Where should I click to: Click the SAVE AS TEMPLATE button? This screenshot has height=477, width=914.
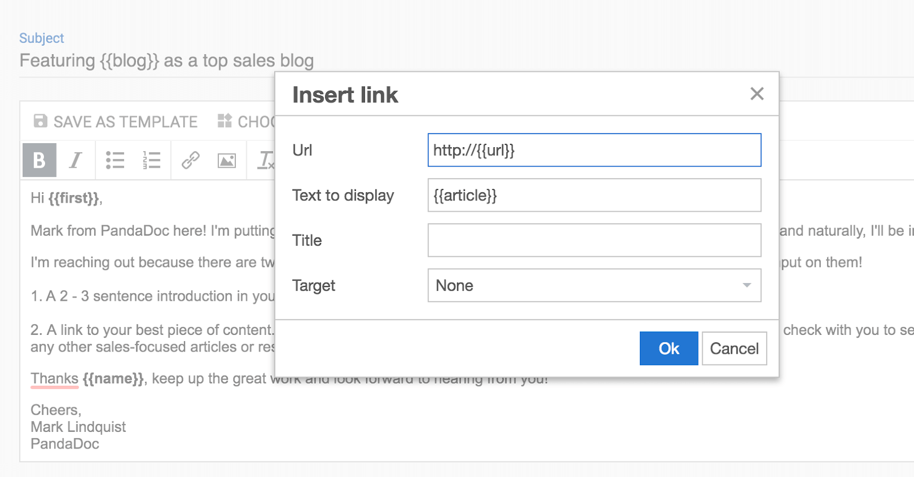coord(116,122)
